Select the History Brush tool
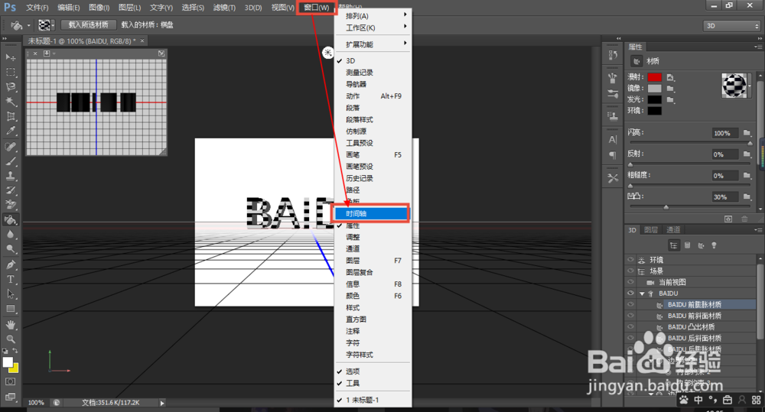Screen dimensions: 765x412 click(x=10, y=190)
